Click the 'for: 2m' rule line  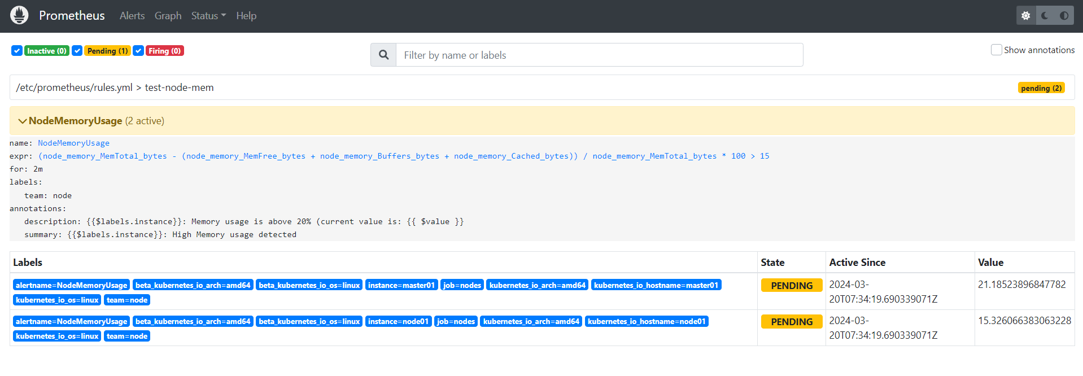(26, 169)
